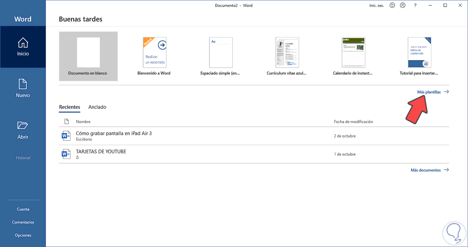The image size is (468, 247).
Task: Click the Espaciado simple (en... caption
Action: click(x=221, y=73)
